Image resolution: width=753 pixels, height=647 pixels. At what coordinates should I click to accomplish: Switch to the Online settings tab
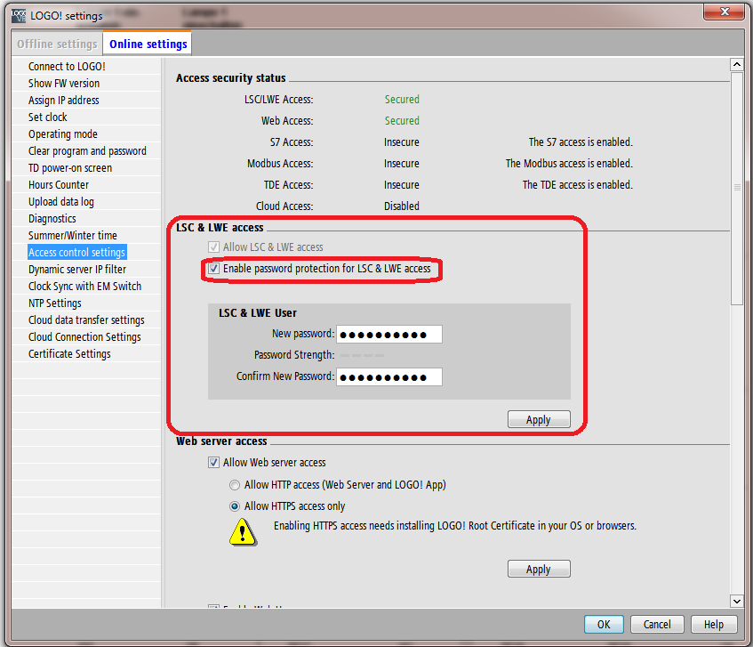148,44
